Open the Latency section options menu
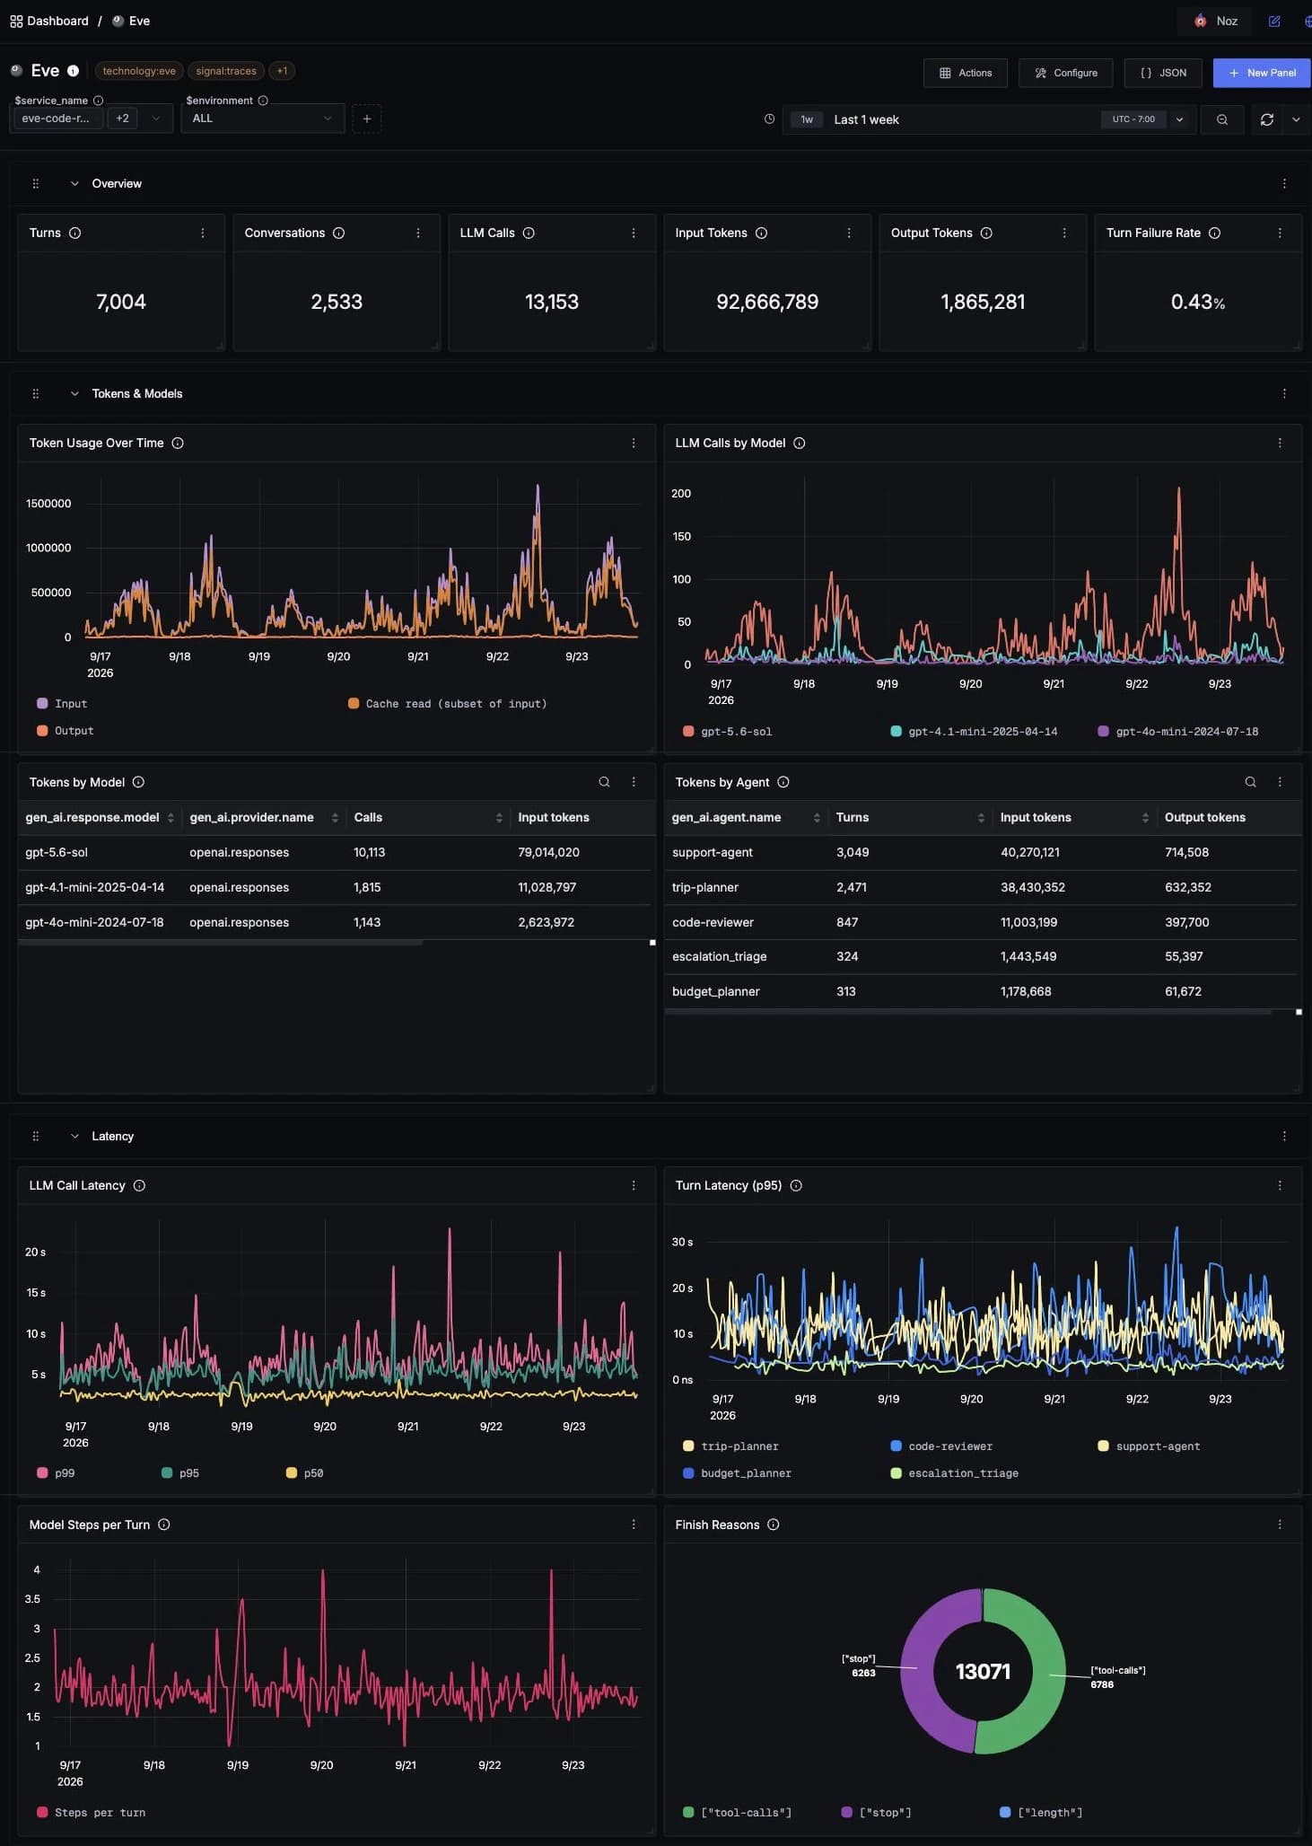This screenshot has height=1846, width=1312. (1284, 1136)
